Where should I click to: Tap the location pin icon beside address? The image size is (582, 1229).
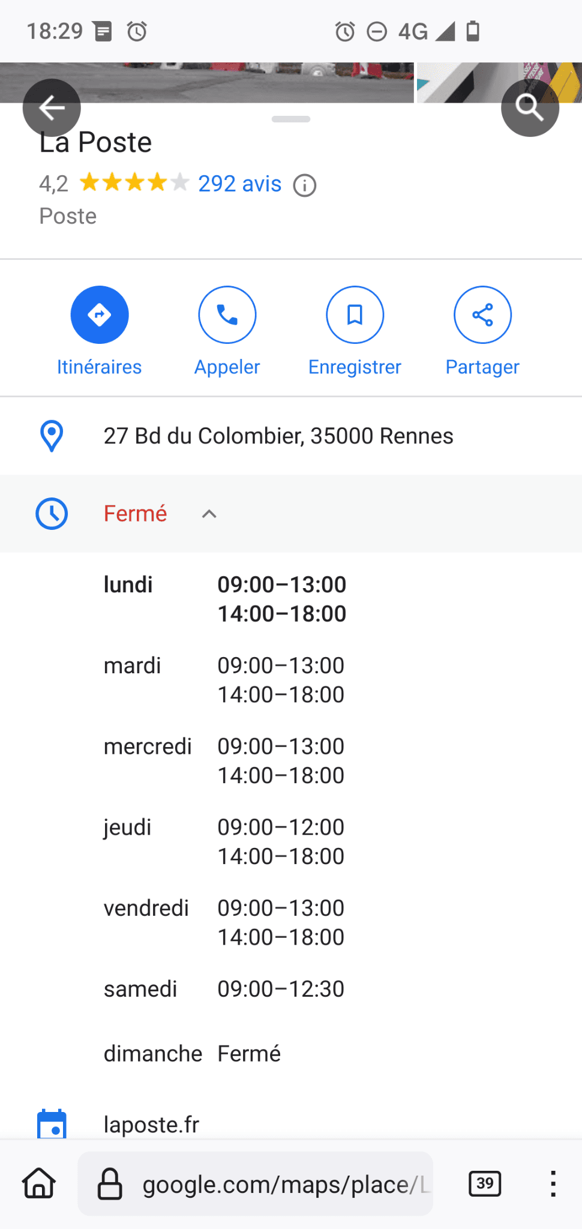pos(52,436)
